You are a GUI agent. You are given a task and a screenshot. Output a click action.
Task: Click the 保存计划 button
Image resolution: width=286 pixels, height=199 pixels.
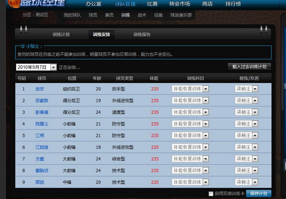[259, 194]
